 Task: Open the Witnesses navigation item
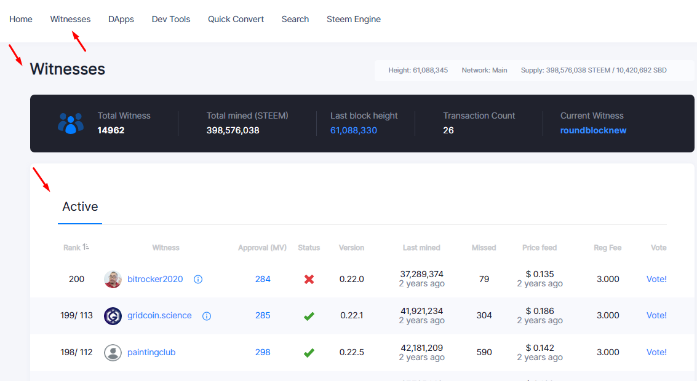click(70, 19)
